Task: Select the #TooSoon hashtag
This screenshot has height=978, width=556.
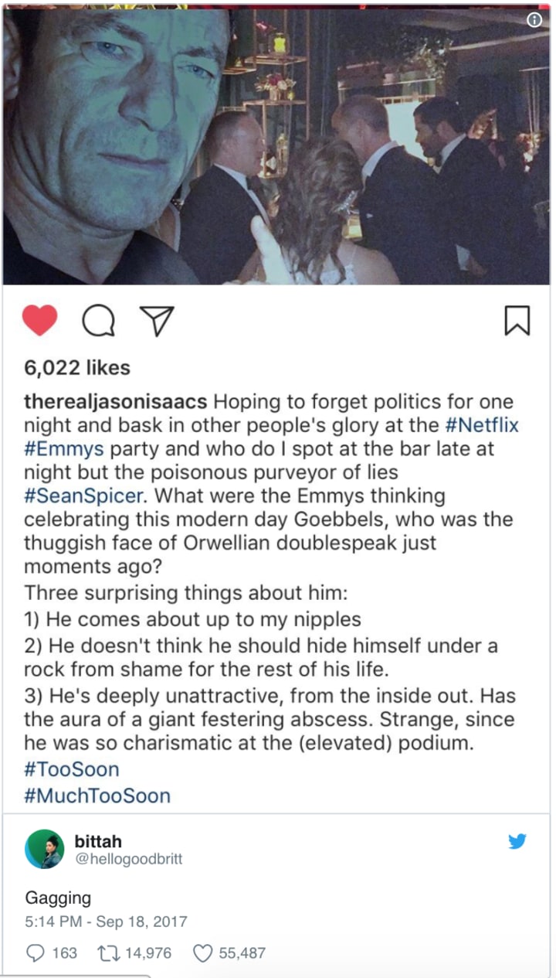Action: coord(72,769)
